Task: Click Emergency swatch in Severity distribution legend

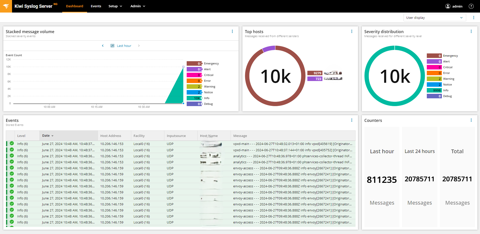Action: click(x=434, y=56)
